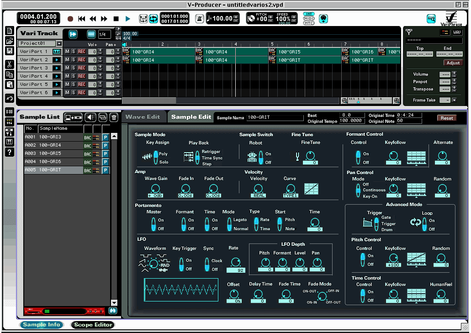
Task: Select the Cut scissors icon
Action: pyautogui.click(x=10, y=64)
